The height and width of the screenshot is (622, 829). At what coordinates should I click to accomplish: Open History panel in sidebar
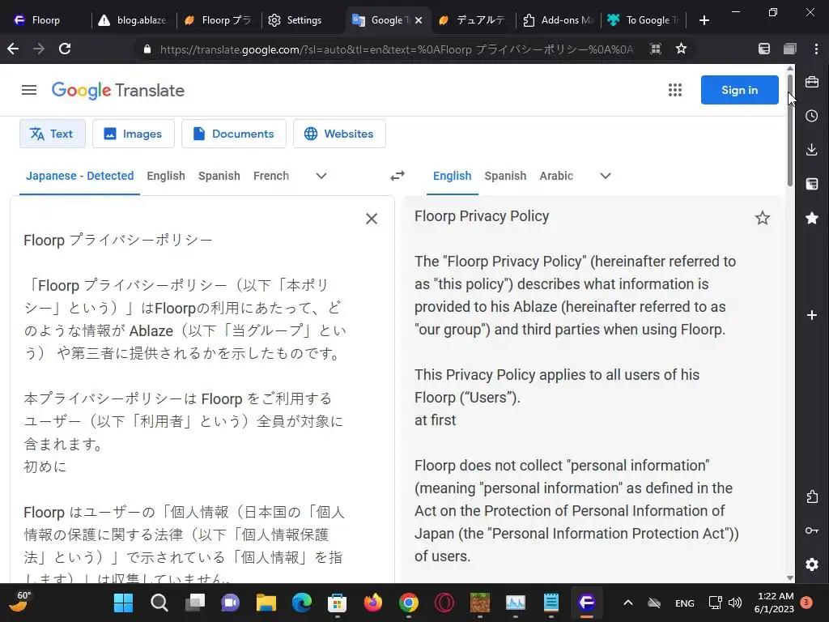tap(812, 116)
